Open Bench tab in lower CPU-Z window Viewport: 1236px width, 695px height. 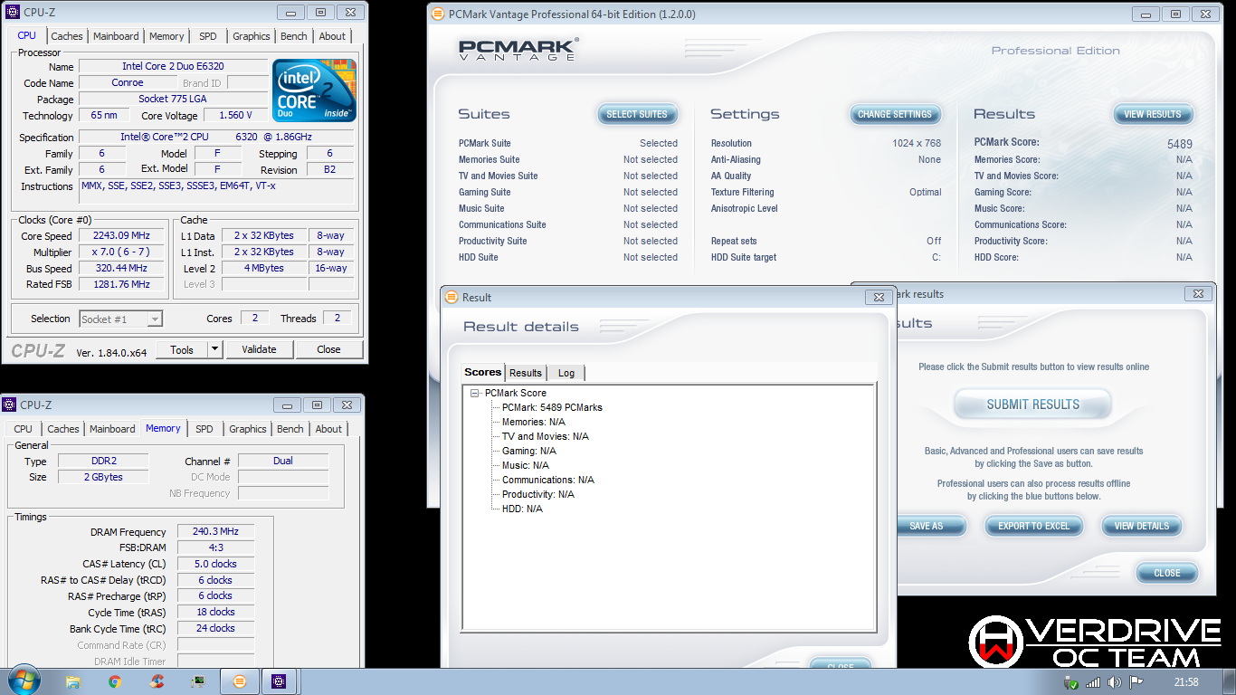pyautogui.click(x=290, y=429)
